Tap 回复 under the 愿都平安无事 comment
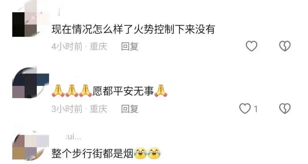This screenshot has height=164, width=308. click(130, 109)
